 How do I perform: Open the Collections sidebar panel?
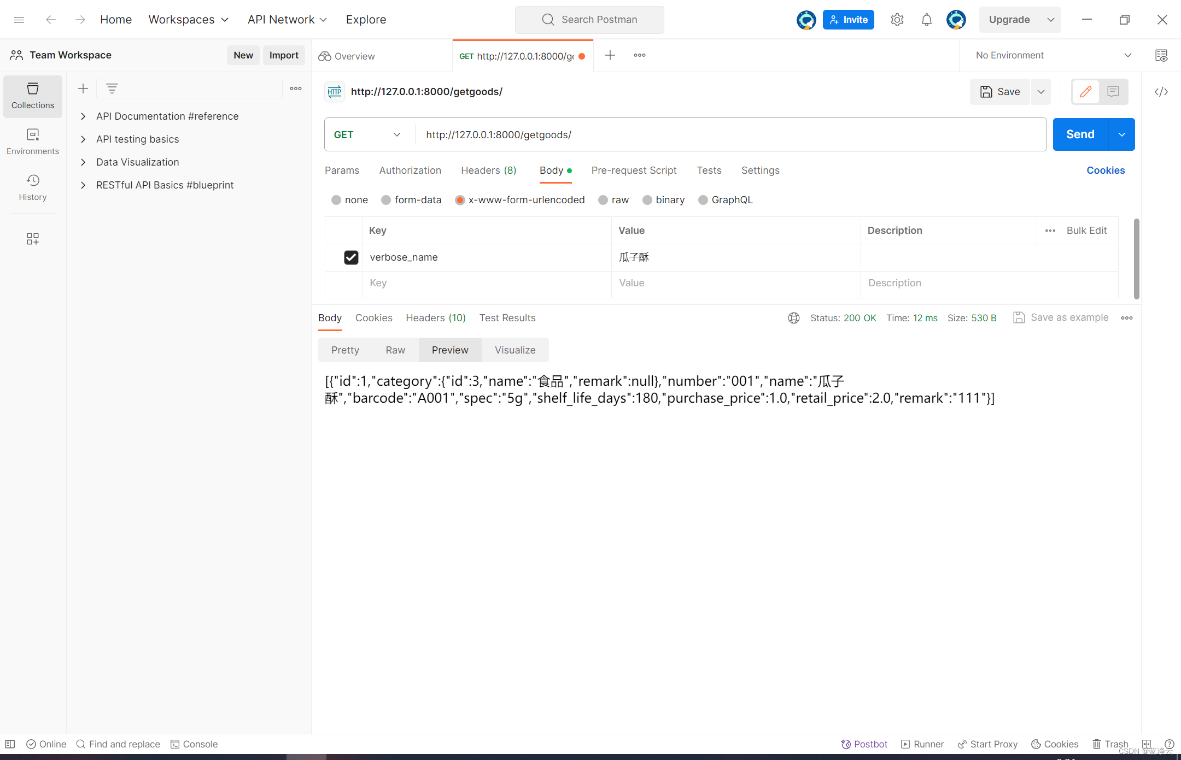coord(33,96)
